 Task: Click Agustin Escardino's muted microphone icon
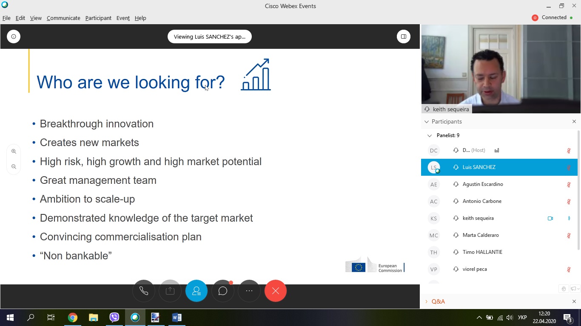click(569, 184)
